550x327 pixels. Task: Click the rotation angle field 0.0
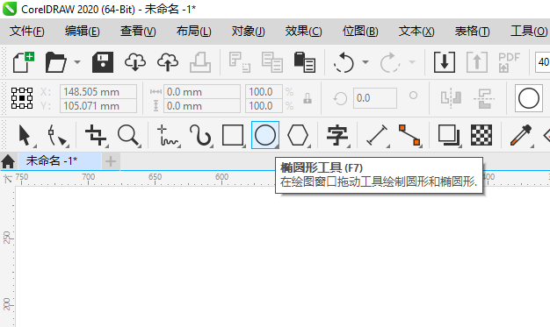(375, 98)
